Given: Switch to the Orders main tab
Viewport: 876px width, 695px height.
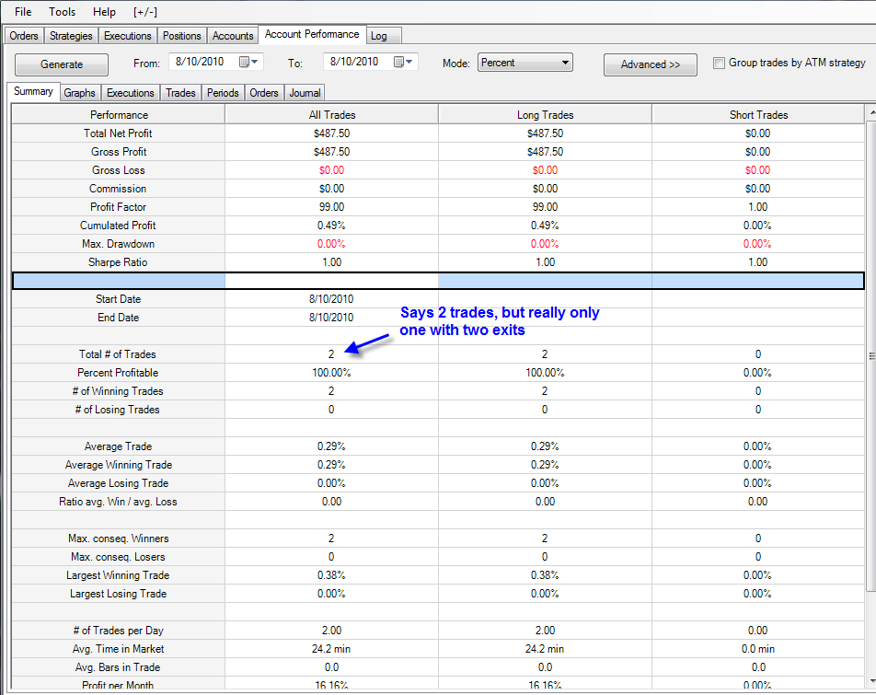Looking at the screenshot, I should tap(24, 36).
